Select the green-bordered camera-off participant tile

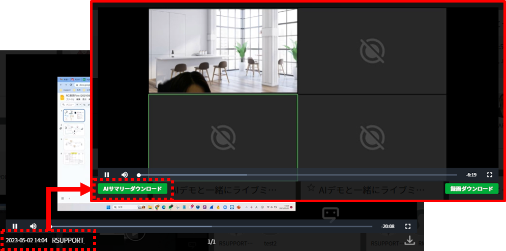click(223, 138)
